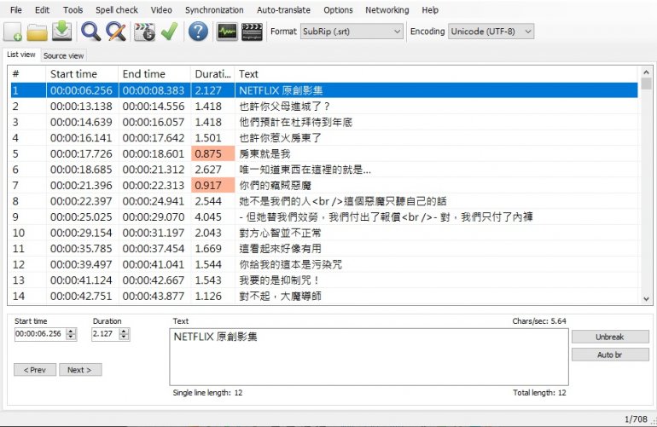Open a subtitle file with folder icon
This screenshot has height=427, width=657.
point(37,32)
